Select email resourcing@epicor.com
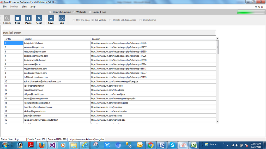The height and width of the screenshot is (149, 266). click(35, 51)
